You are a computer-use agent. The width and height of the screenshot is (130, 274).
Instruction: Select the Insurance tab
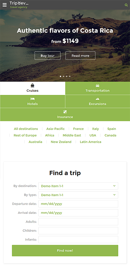[x=65, y=114]
